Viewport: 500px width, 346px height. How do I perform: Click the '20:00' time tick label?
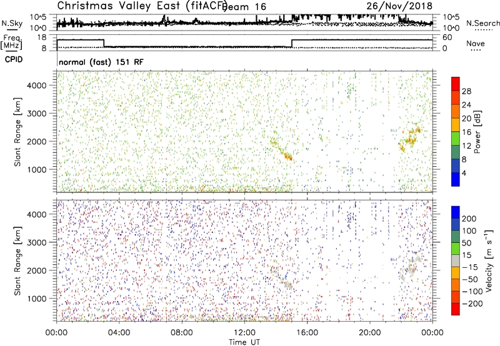click(370, 333)
